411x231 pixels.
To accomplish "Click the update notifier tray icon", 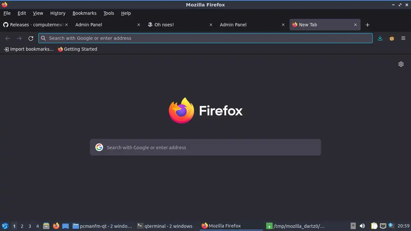I will pos(391,226).
